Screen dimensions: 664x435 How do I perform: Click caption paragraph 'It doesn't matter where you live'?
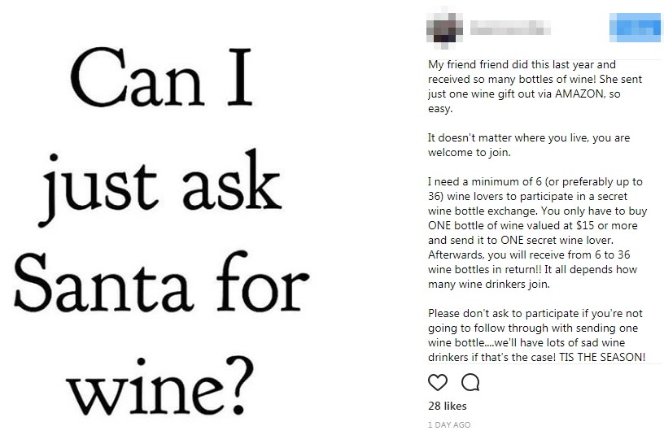coord(528,145)
